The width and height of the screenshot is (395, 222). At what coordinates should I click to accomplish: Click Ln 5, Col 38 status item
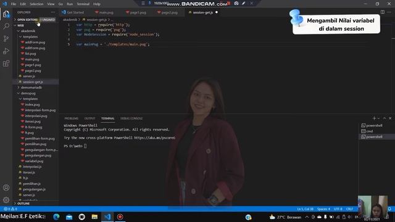[x=305, y=209]
